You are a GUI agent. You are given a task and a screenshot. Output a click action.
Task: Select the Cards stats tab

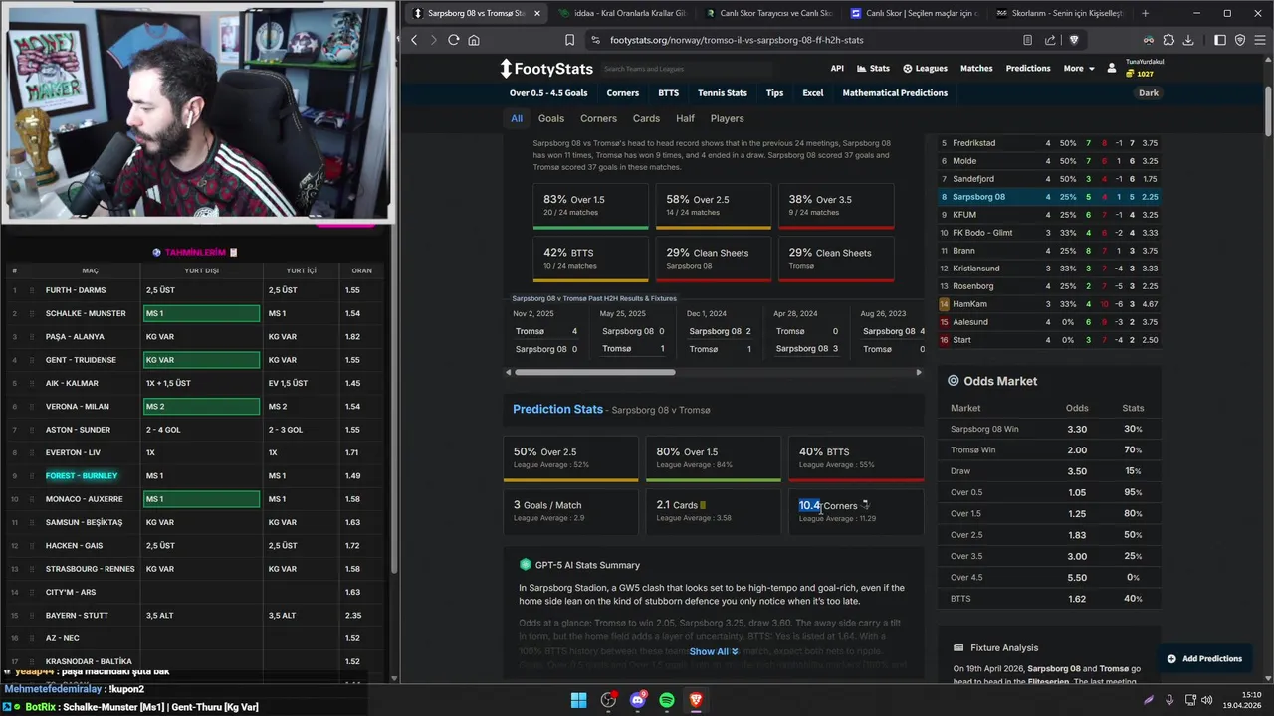tap(646, 118)
